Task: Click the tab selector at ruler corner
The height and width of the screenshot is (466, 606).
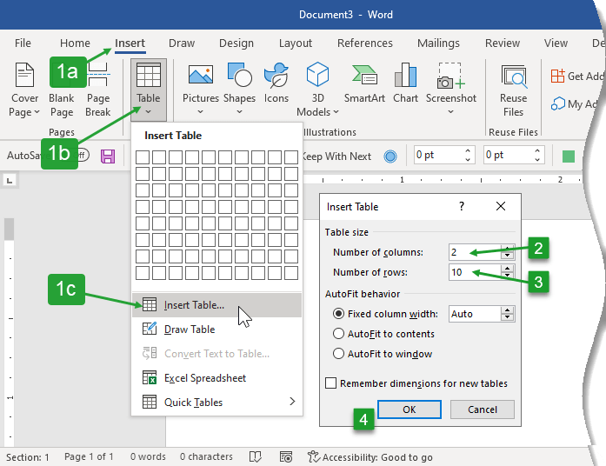Action: 10,180
